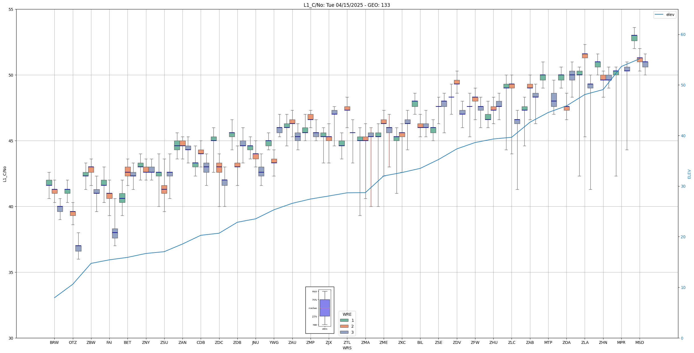Click the WRE legend title
This screenshot has height=353, width=694.
click(347, 314)
